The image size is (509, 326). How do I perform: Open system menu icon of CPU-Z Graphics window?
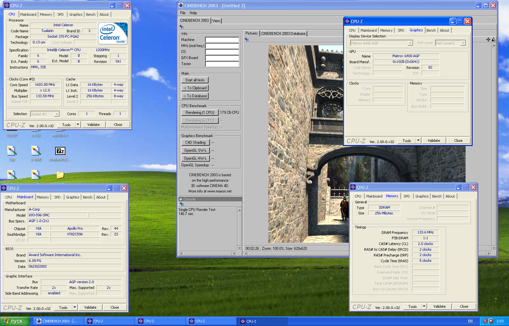coord(347,21)
